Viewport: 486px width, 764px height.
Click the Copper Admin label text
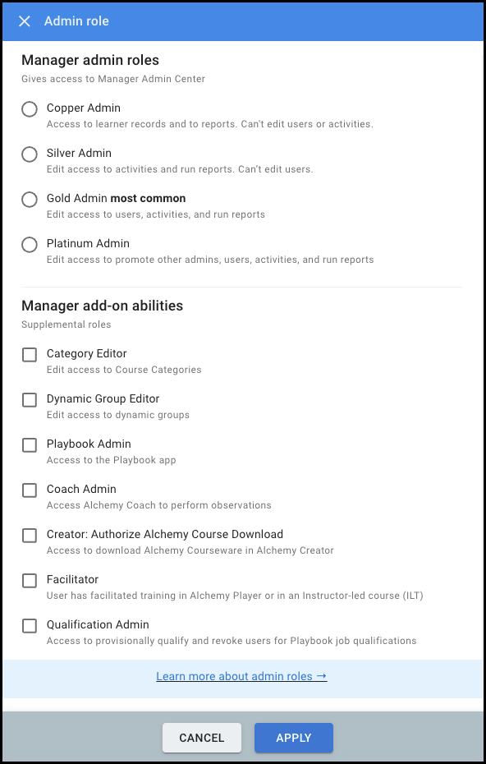[83, 107]
